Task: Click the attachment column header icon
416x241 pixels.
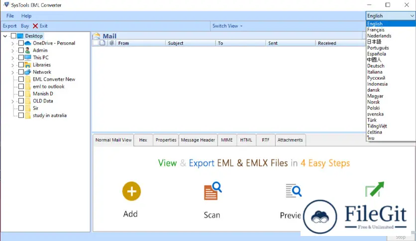Action: click(x=111, y=43)
